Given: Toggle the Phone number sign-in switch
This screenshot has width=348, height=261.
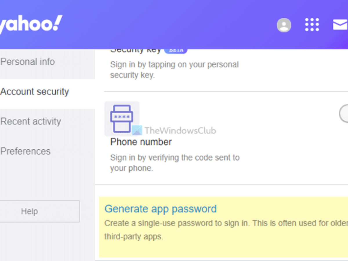Looking at the screenshot, I should [x=344, y=114].
